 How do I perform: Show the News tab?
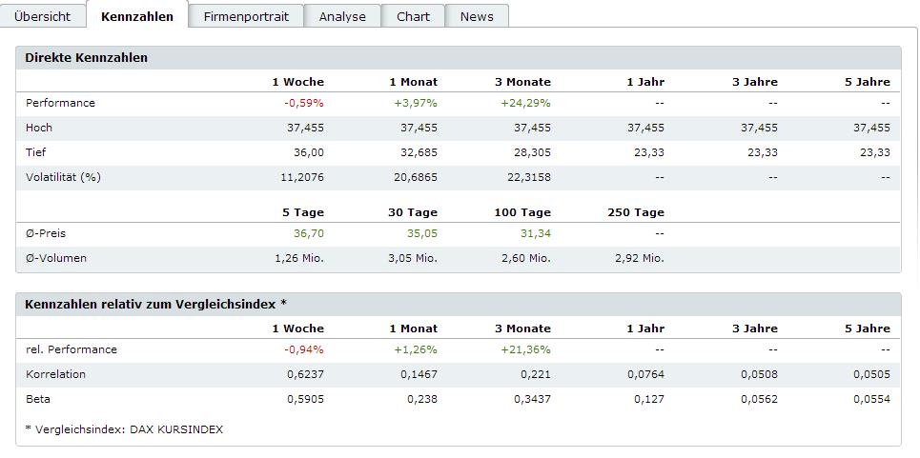pyautogui.click(x=477, y=16)
